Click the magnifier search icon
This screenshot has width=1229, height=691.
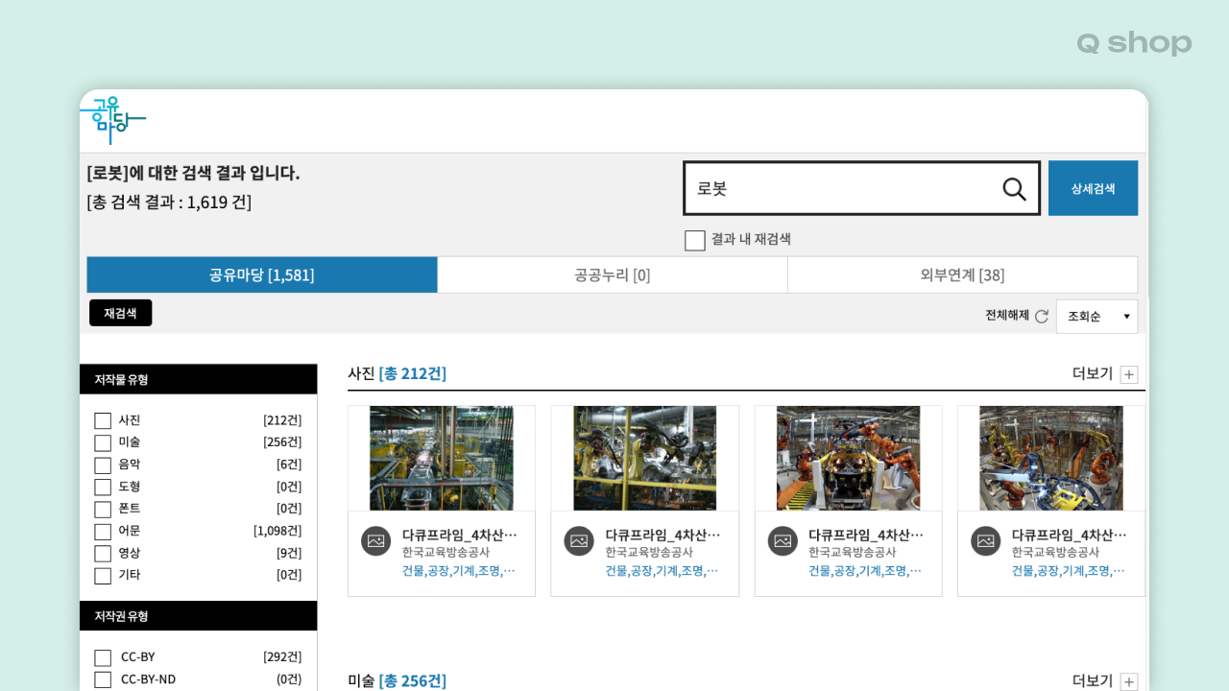[x=1014, y=188]
